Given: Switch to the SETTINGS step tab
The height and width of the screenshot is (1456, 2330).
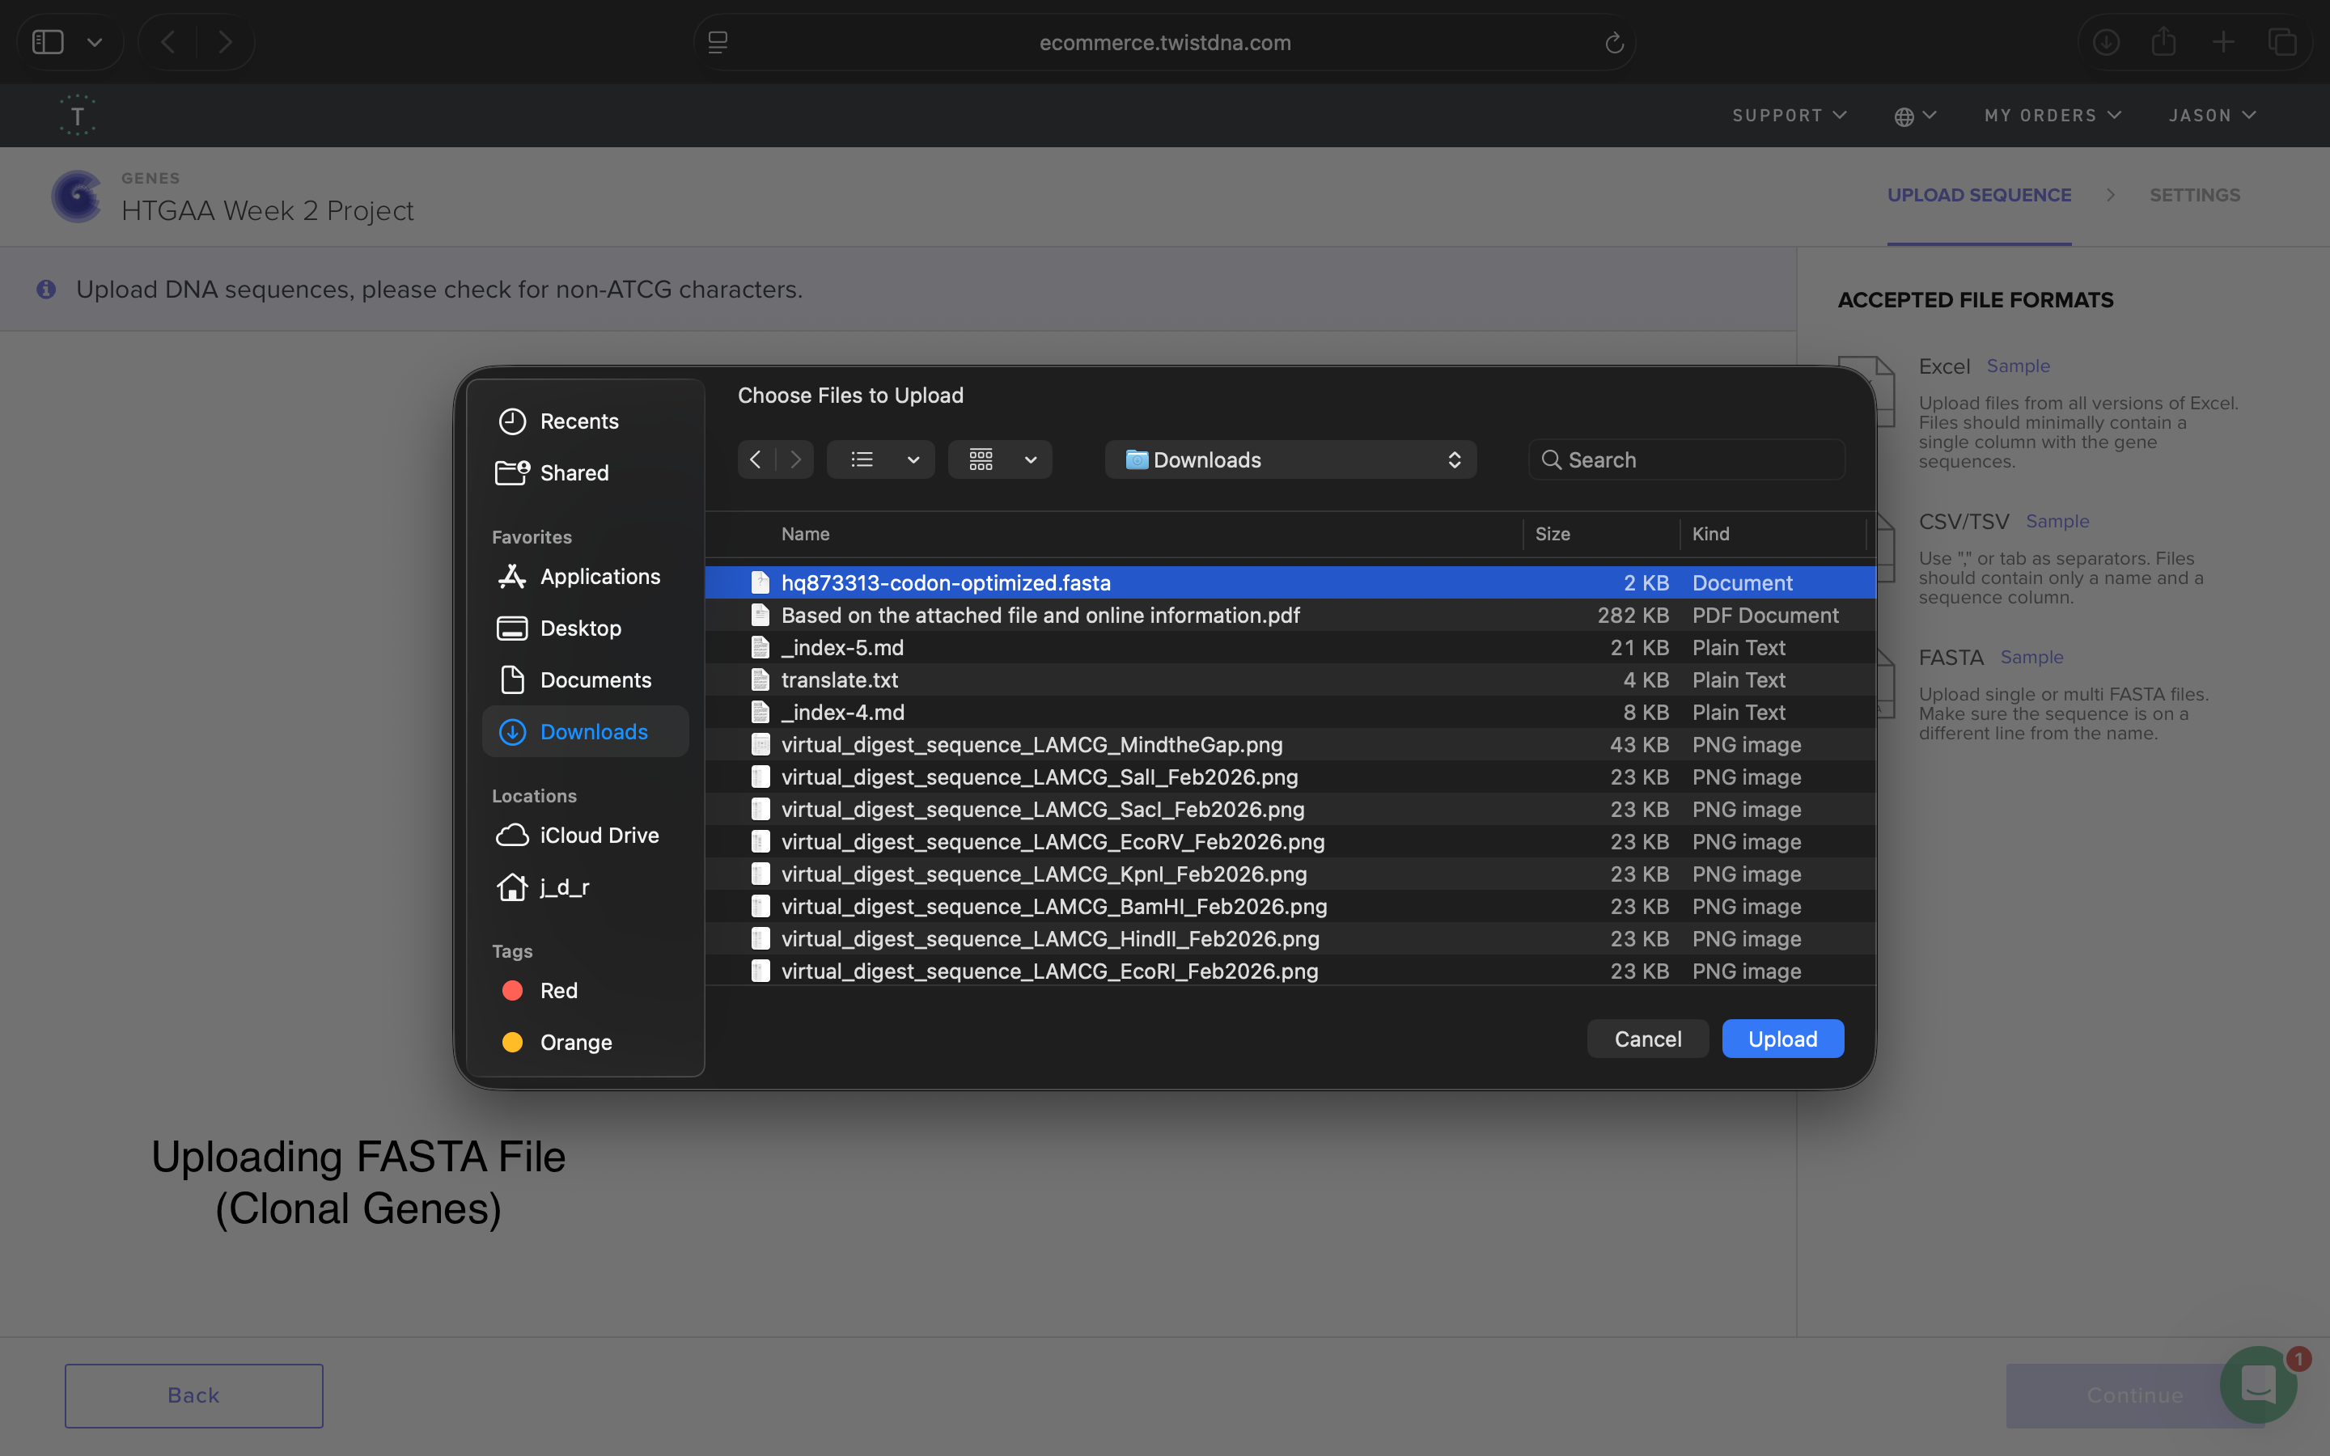Looking at the screenshot, I should click(2194, 196).
